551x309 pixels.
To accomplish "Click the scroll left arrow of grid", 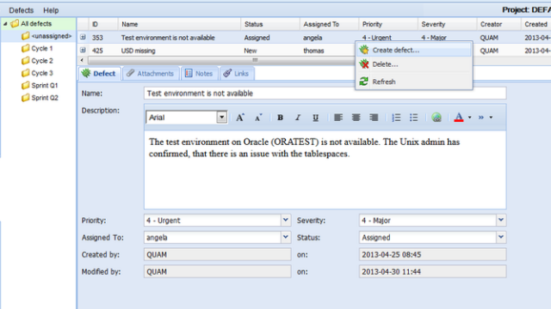I will point(83,60).
